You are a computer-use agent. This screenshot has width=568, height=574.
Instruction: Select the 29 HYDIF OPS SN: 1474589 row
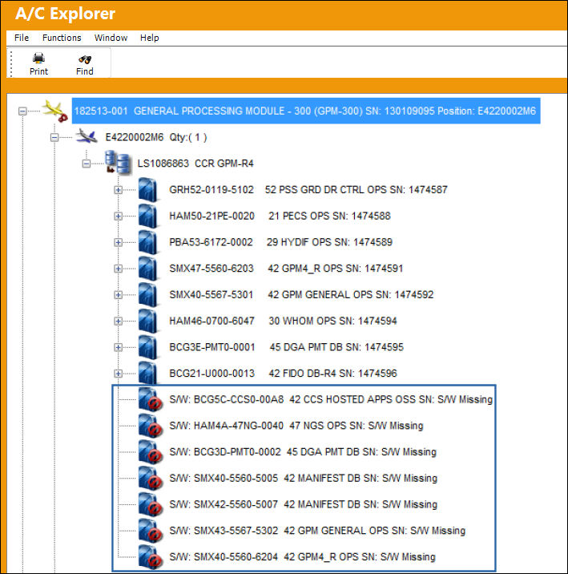pyautogui.click(x=280, y=242)
